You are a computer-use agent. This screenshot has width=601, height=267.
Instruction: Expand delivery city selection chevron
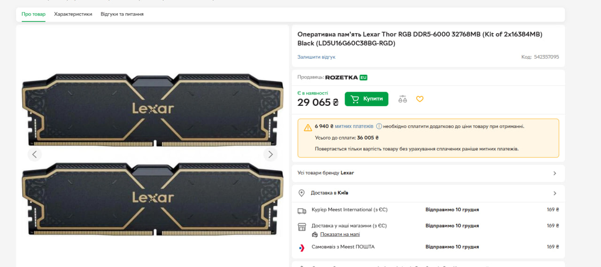pyautogui.click(x=555, y=193)
